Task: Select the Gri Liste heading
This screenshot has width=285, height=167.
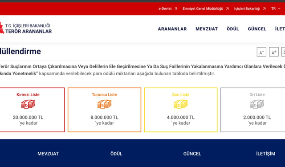Action: point(257,94)
